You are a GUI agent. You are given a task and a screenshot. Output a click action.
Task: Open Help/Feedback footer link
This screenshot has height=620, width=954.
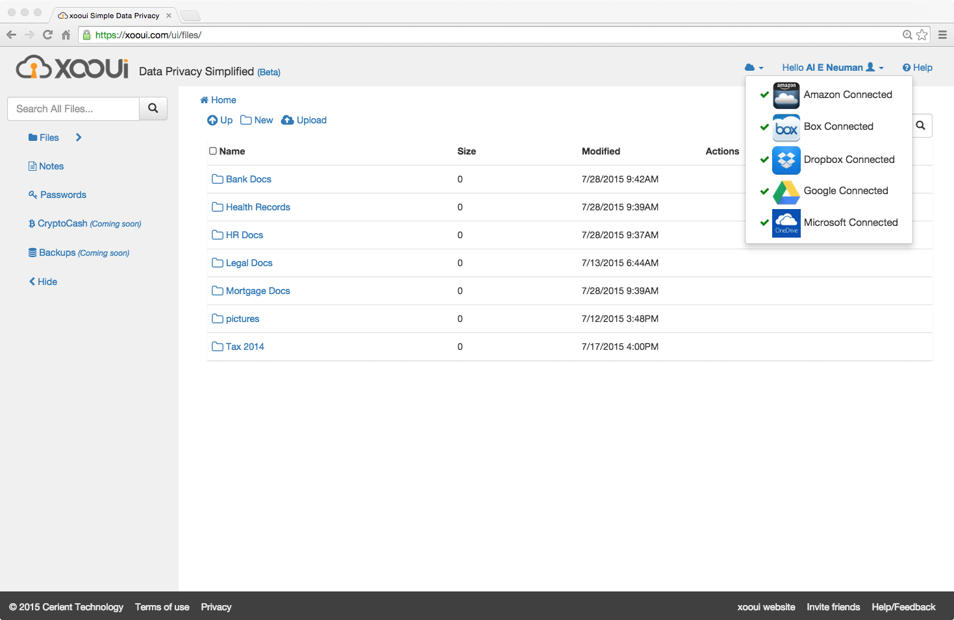pos(903,607)
